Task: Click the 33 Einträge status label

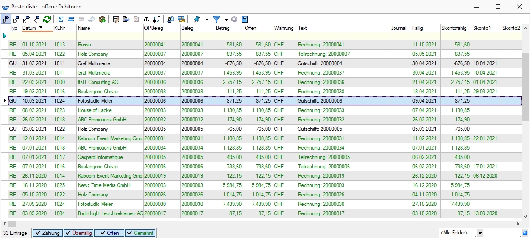Action: click(x=16, y=233)
